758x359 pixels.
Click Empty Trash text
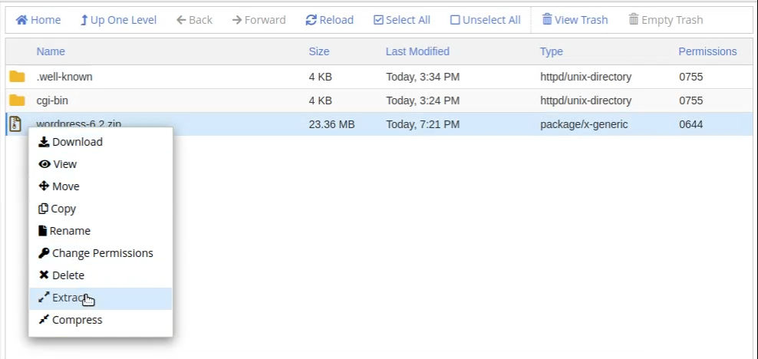[x=672, y=20]
